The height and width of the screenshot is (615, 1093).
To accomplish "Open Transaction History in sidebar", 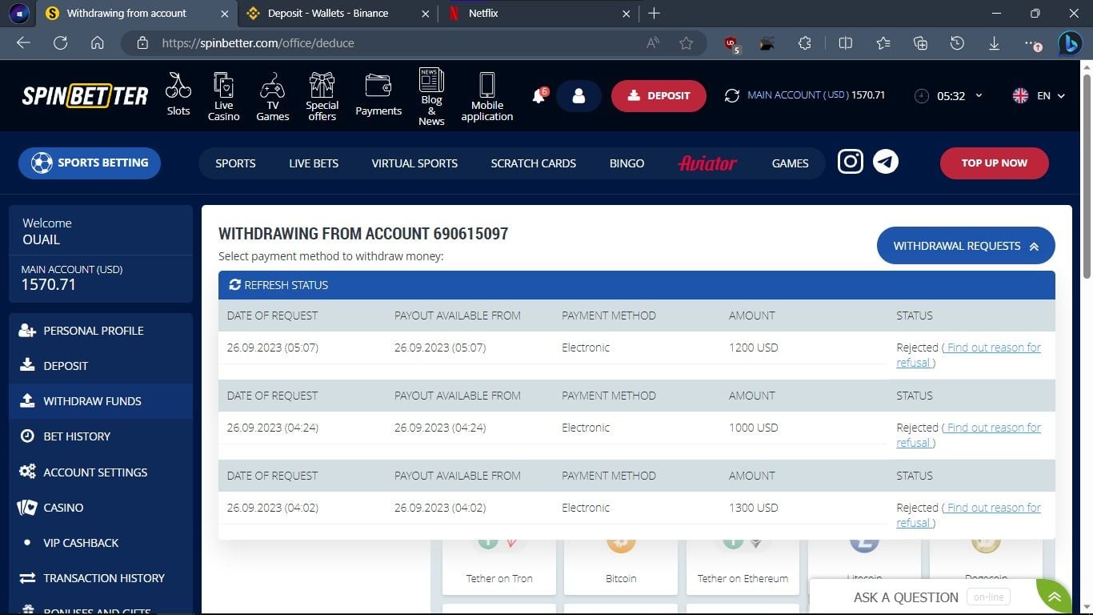I will (101, 578).
